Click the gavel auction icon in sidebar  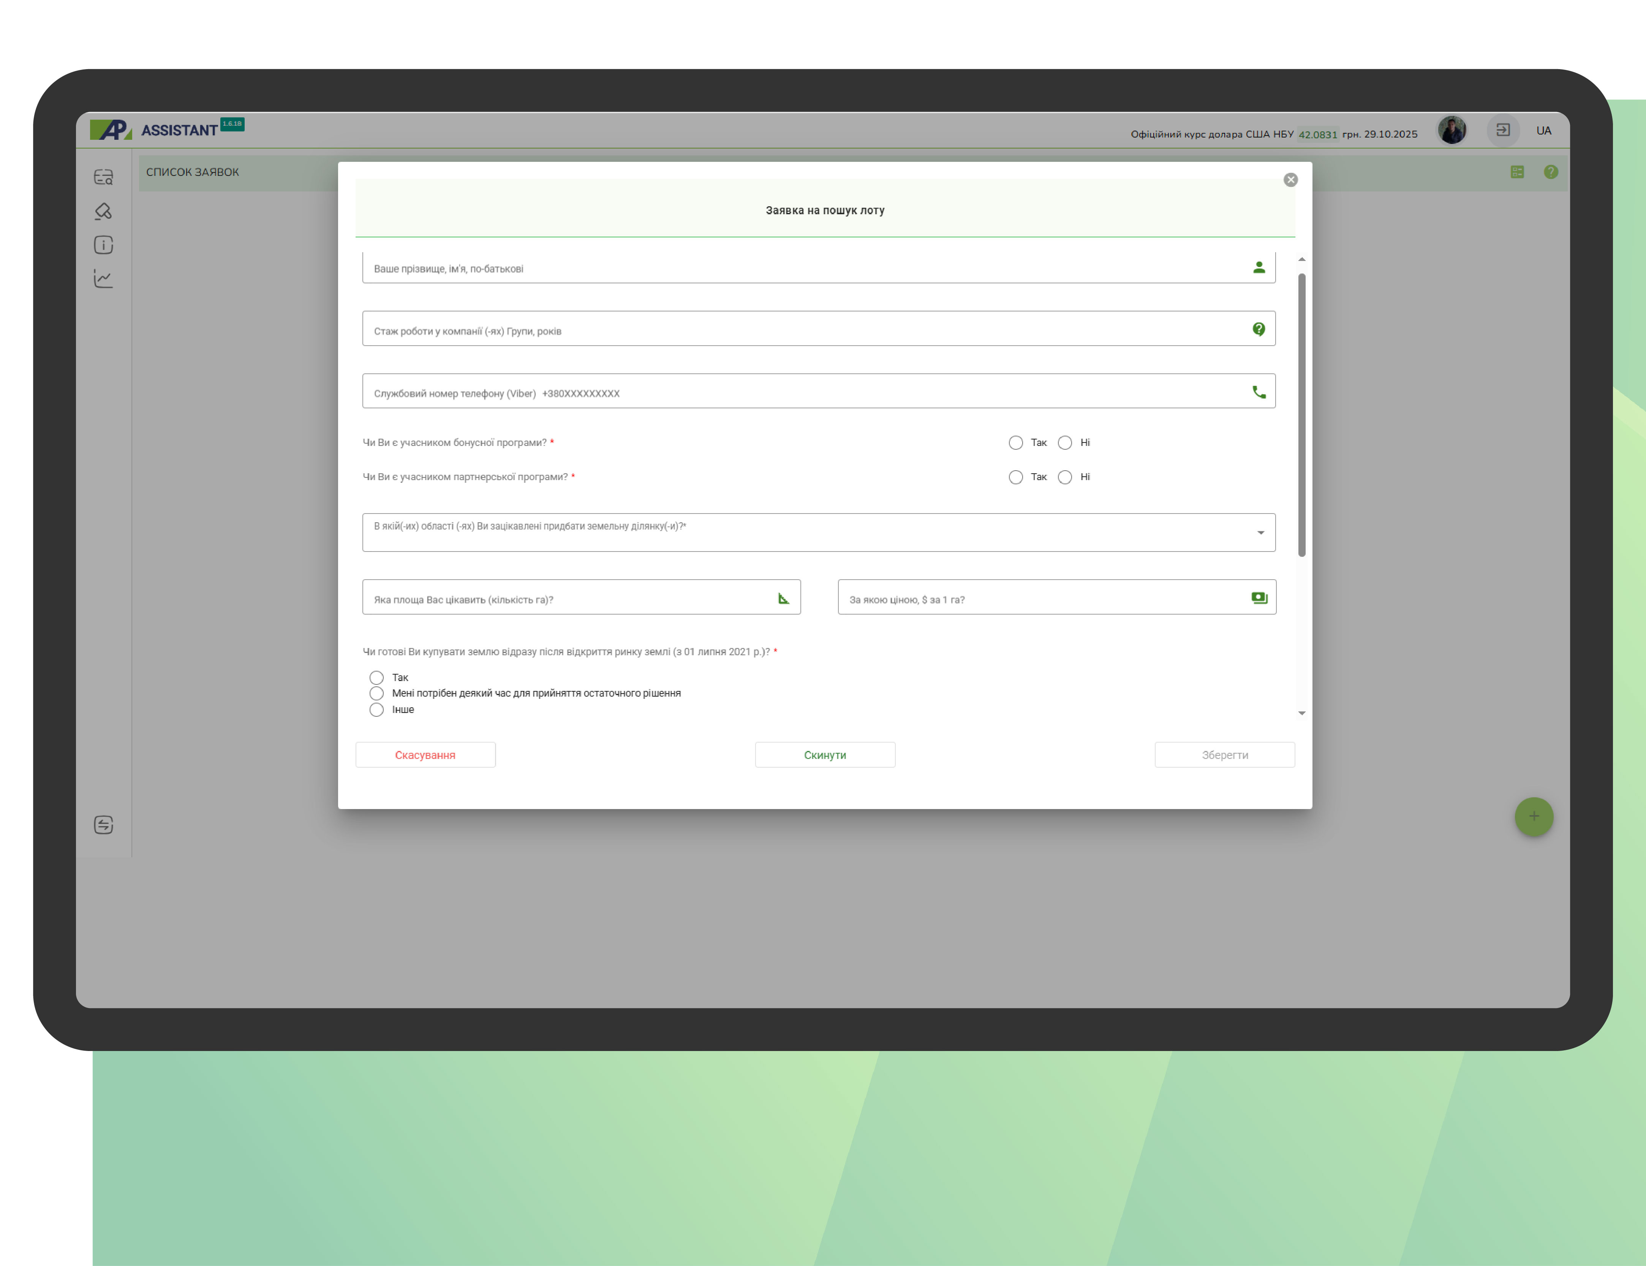(103, 211)
